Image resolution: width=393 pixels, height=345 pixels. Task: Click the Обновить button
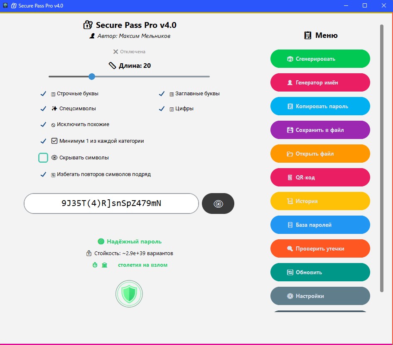point(320,272)
